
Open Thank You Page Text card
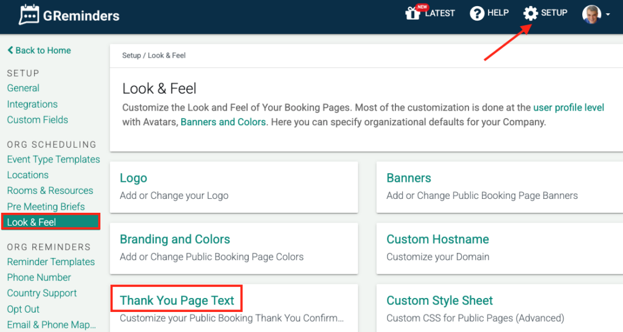click(x=177, y=300)
